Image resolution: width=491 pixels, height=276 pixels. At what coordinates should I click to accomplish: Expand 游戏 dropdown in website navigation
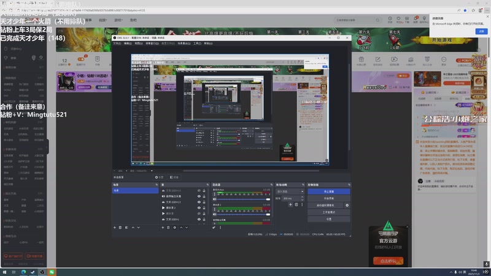tap(118, 20)
